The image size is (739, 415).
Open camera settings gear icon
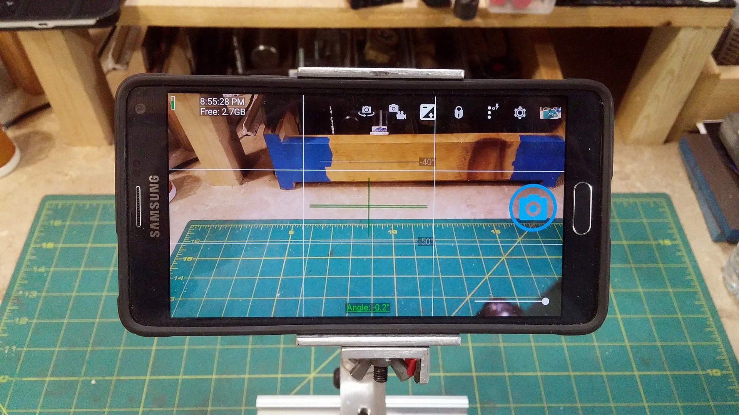tap(520, 113)
